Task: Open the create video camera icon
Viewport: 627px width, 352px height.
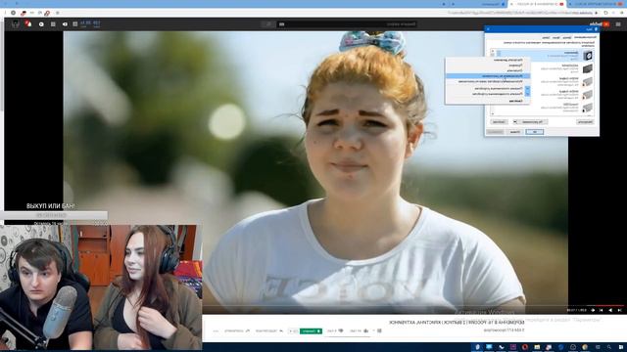Action: click(65, 23)
